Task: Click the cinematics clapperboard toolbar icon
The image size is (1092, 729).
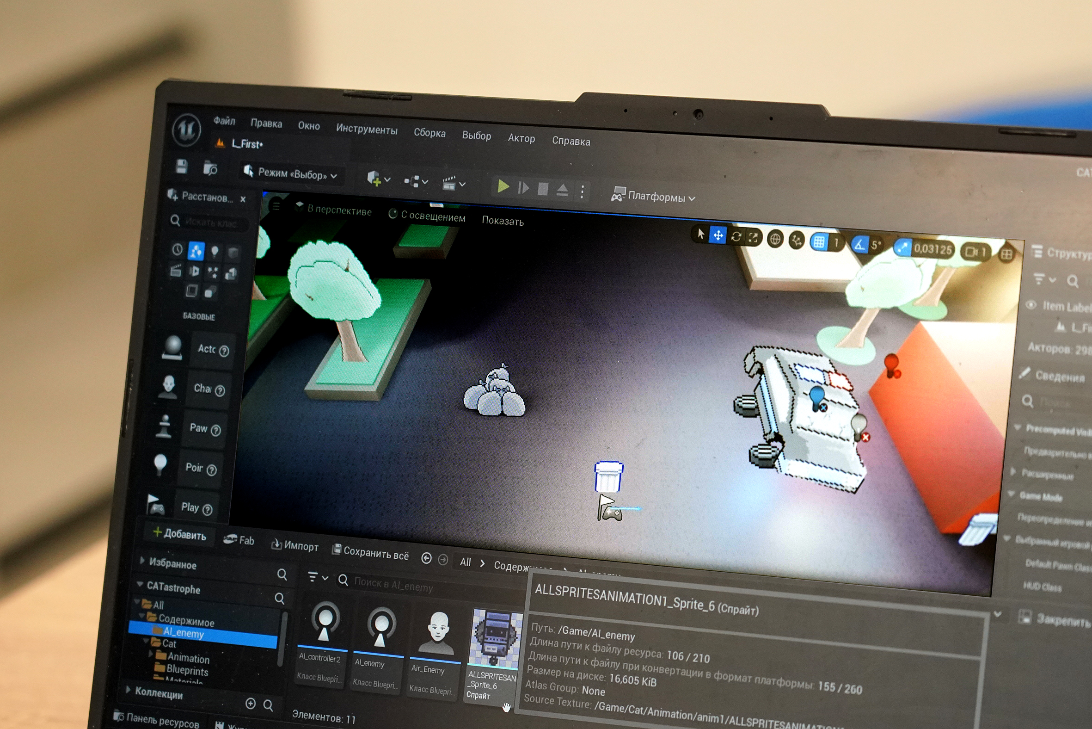Action: [x=449, y=184]
